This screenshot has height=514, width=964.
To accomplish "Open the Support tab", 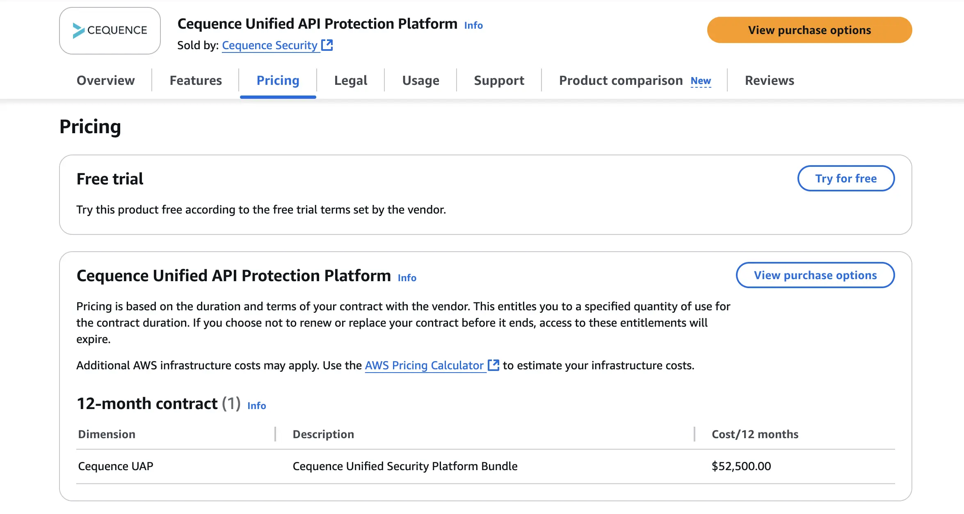I will [498, 80].
